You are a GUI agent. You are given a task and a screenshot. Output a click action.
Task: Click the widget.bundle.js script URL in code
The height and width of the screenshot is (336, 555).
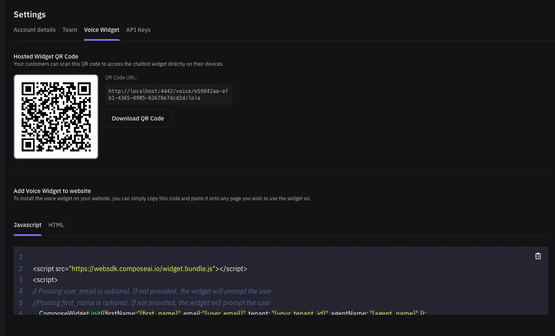143,269
